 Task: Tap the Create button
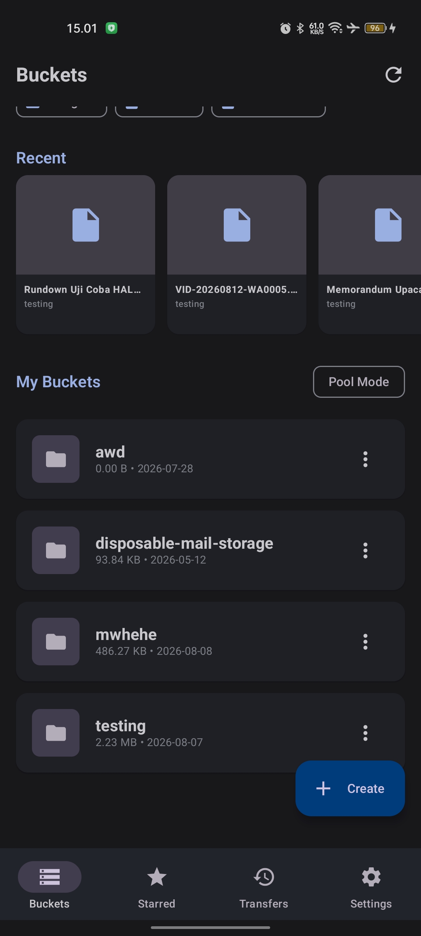(x=350, y=788)
